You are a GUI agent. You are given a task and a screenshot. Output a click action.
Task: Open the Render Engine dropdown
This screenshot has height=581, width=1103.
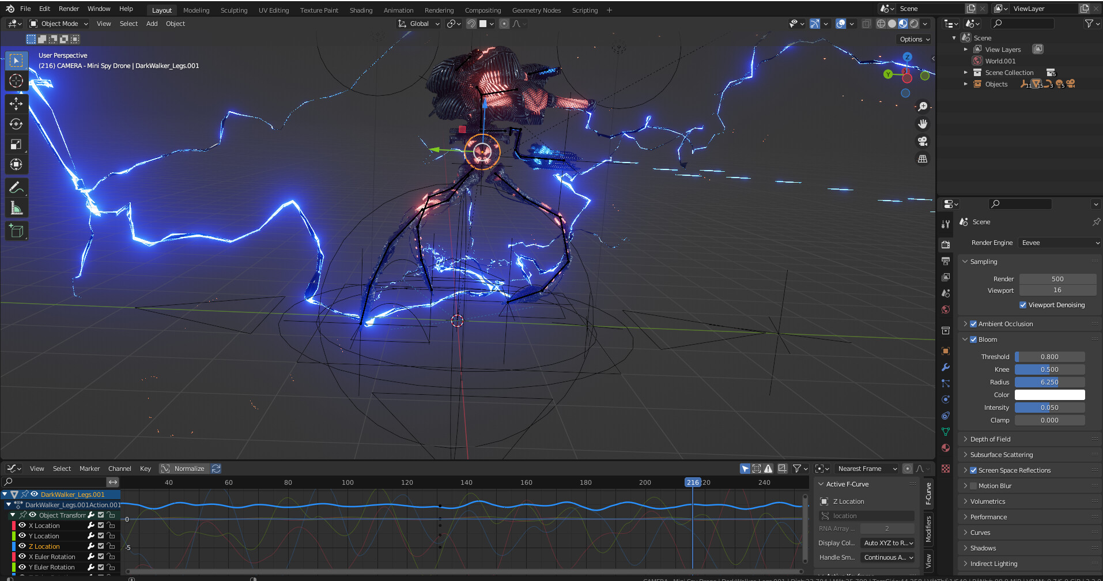point(1060,243)
